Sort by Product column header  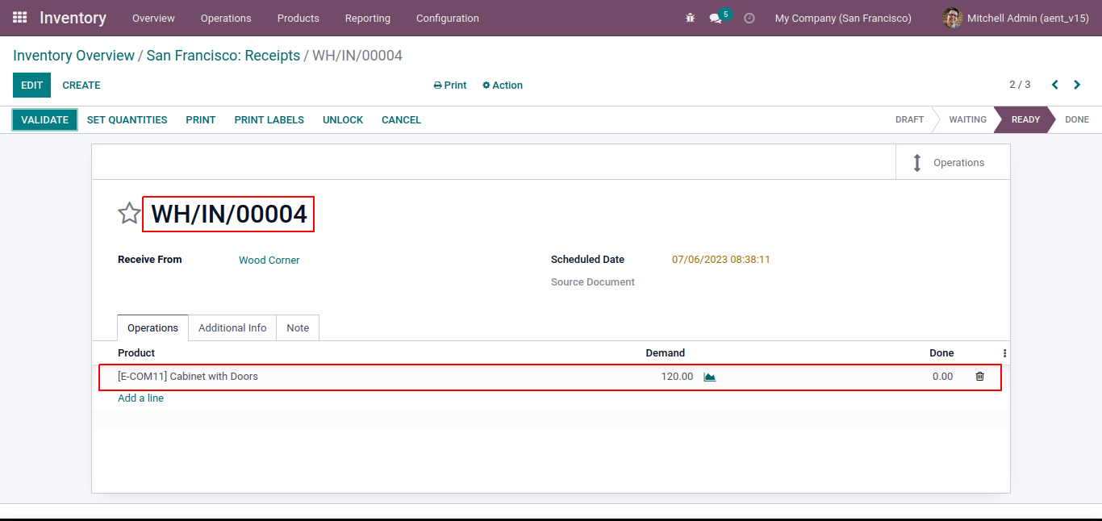pos(136,353)
